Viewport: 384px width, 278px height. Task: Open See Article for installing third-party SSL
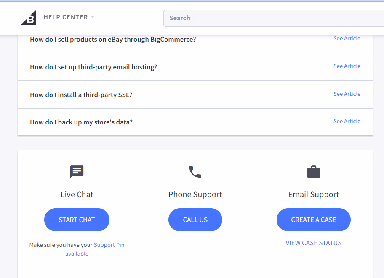(347, 94)
